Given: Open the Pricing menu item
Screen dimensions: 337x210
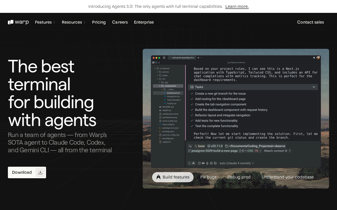Looking at the screenshot, I should tap(99, 22).
